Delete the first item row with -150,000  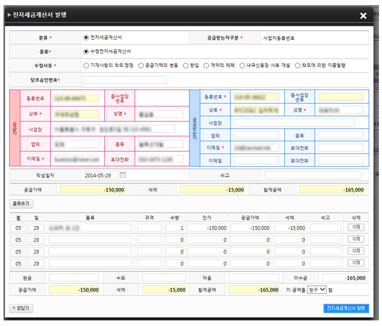(x=356, y=227)
